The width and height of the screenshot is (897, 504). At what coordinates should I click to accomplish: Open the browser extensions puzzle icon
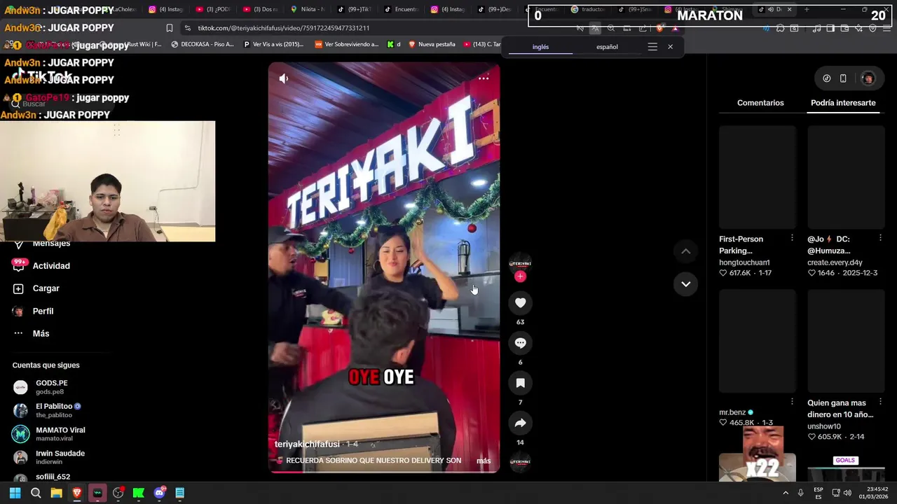click(x=780, y=28)
